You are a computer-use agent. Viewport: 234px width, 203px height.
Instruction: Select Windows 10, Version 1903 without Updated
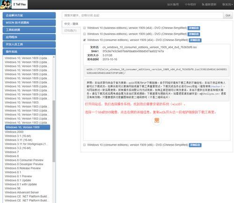click(x=22, y=103)
